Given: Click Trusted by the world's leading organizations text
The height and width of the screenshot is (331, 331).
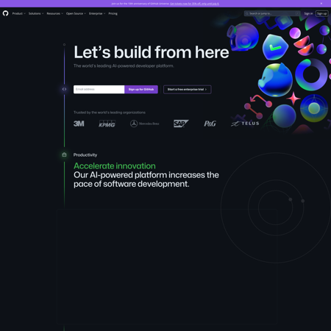Looking at the screenshot, I should (x=110, y=113).
